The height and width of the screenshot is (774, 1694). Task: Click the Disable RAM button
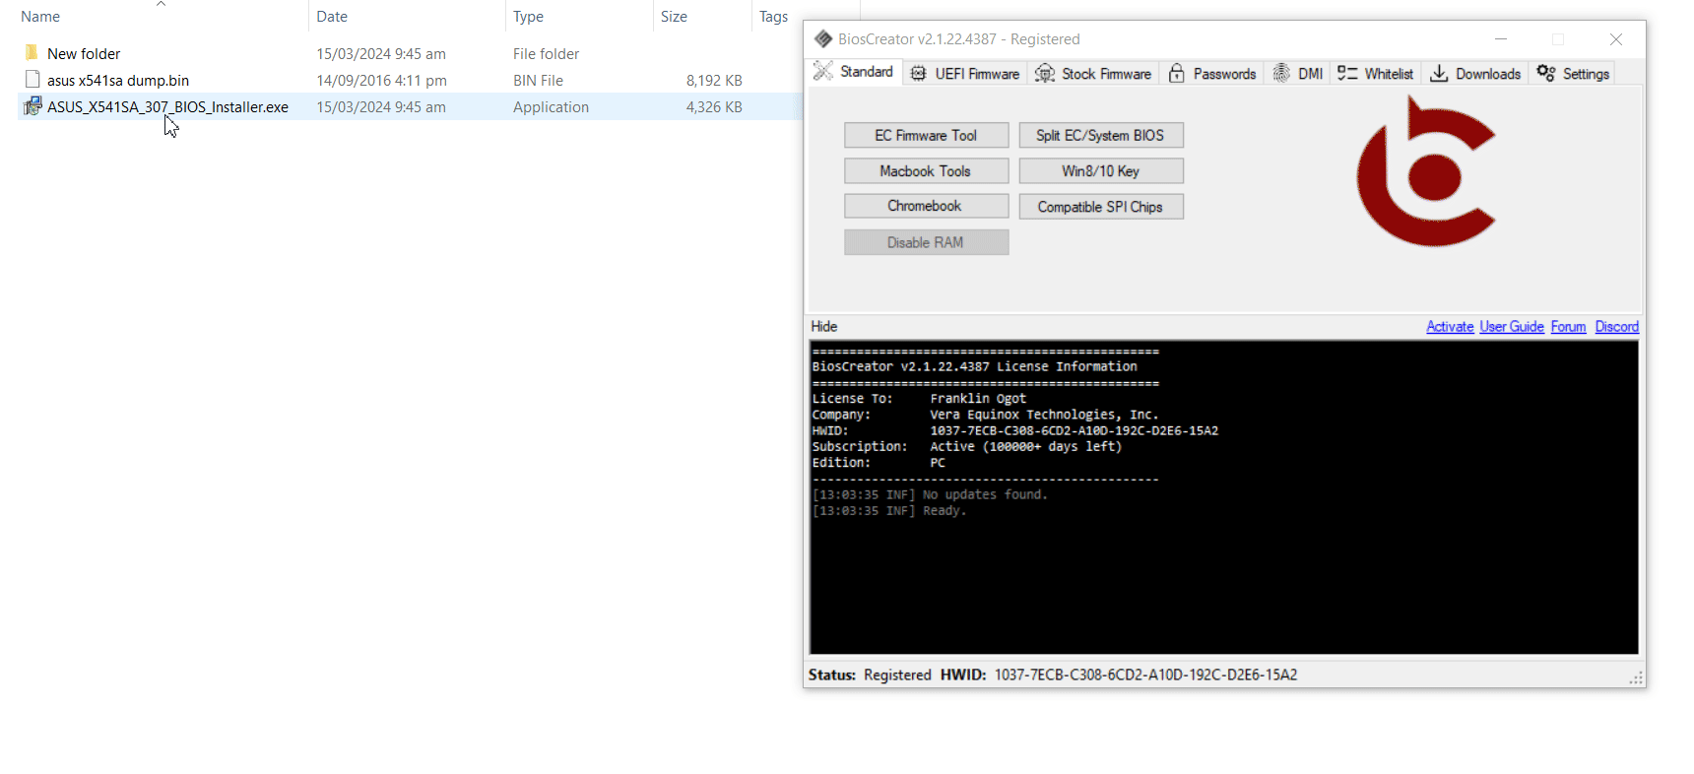pos(926,242)
